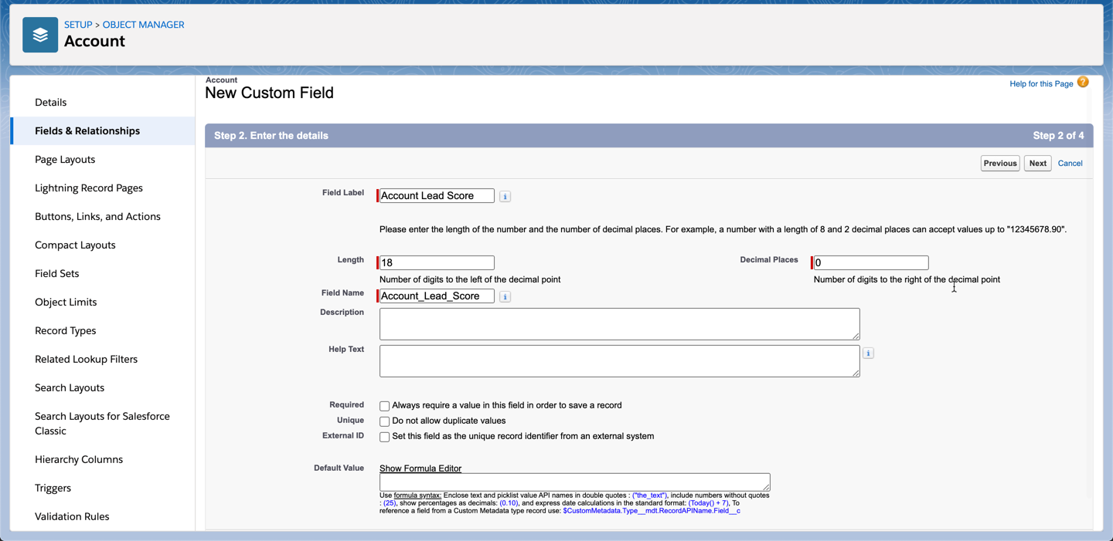The image size is (1113, 541).
Task: Open the Triggers sidebar item
Action: pyautogui.click(x=53, y=488)
